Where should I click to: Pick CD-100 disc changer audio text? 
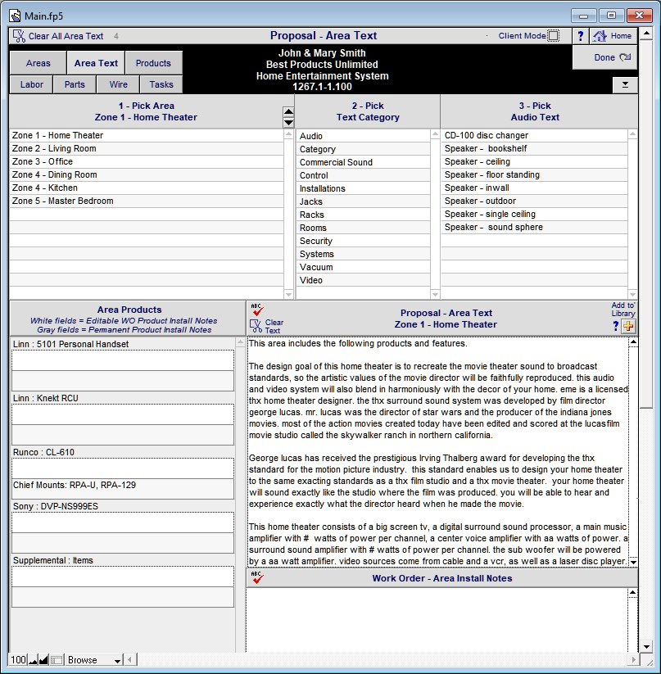tap(534, 135)
